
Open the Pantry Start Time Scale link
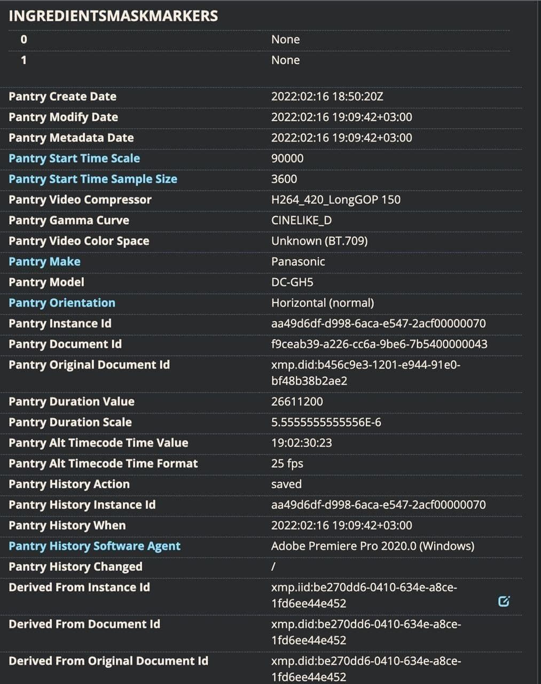[x=74, y=158]
